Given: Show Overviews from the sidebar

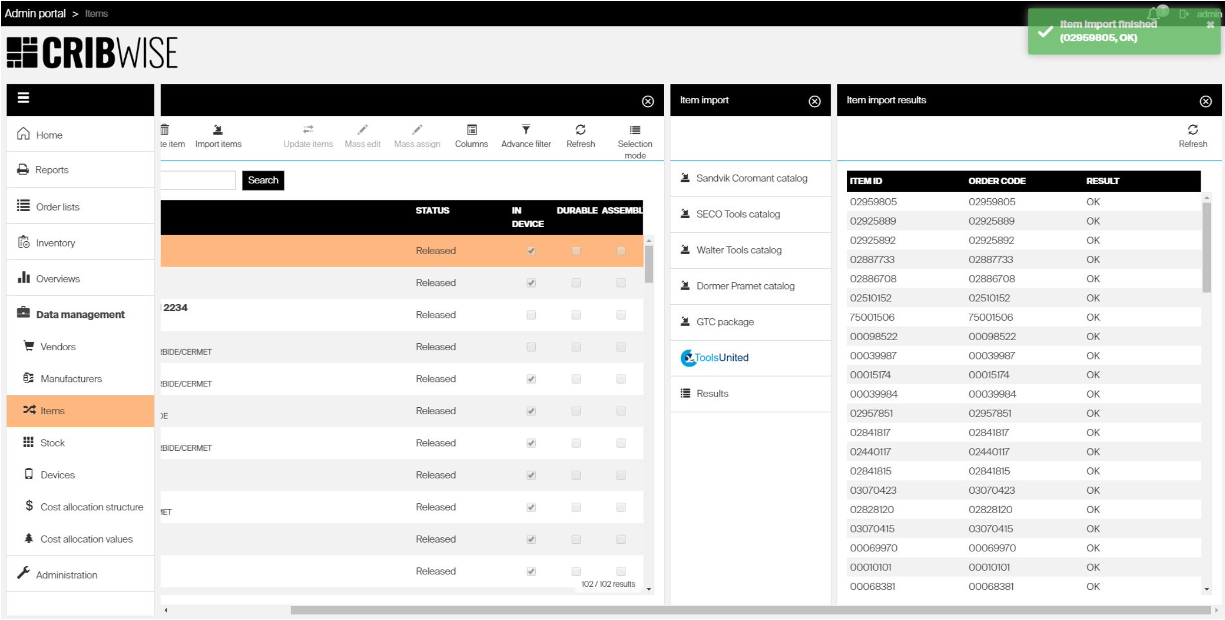Looking at the screenshot, I should [81, 278].
